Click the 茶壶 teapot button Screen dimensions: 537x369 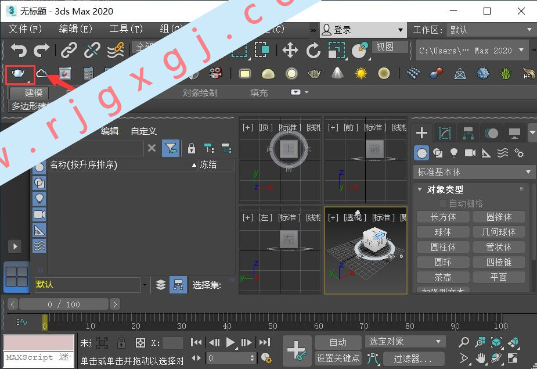pos(443,277)
